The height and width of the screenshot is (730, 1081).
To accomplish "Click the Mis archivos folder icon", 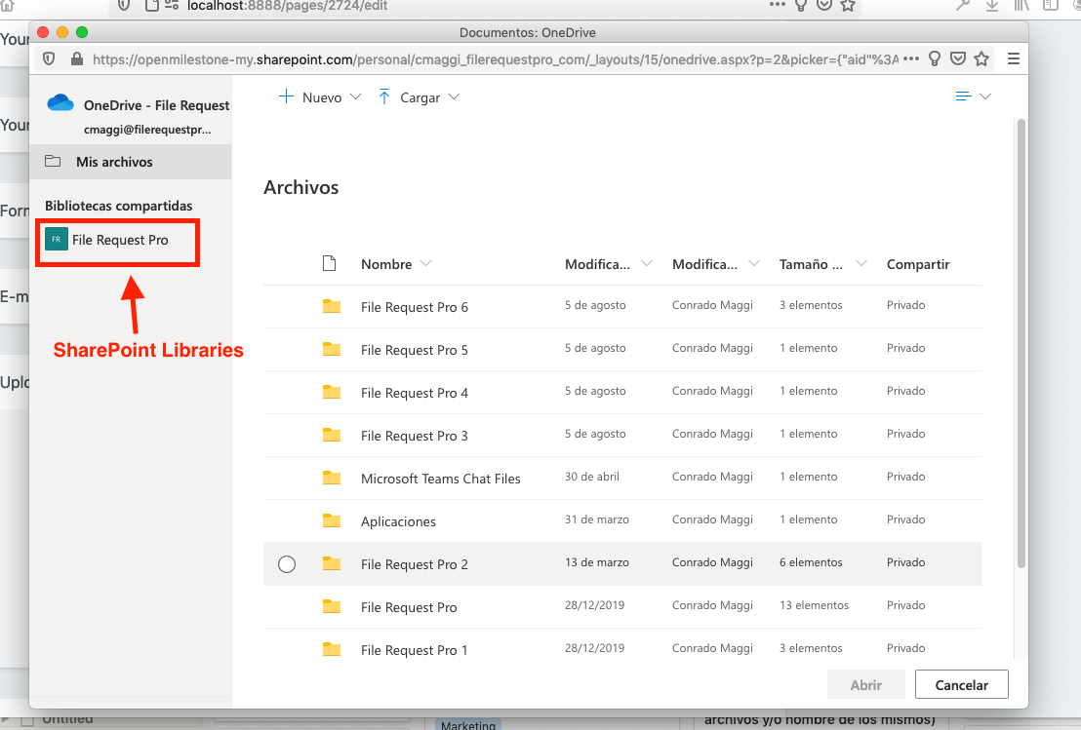I will tap(53, 161).
